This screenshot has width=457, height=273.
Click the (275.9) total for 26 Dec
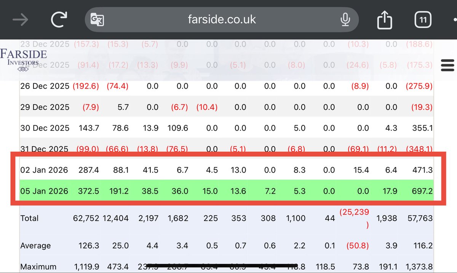click(419, 86)
